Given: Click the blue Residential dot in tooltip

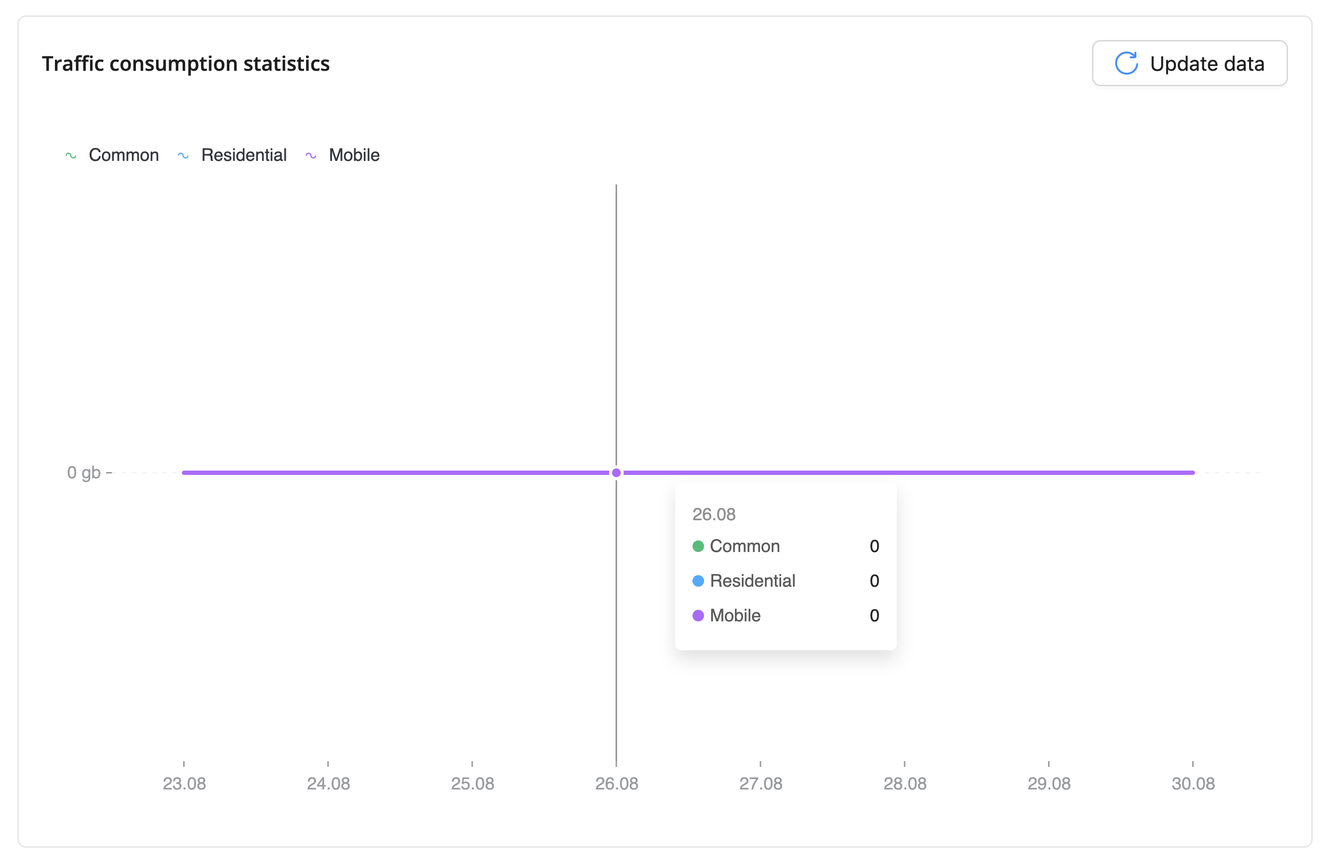Looking at the screenshot, I should pyautogui.click(x=698, y=581).
